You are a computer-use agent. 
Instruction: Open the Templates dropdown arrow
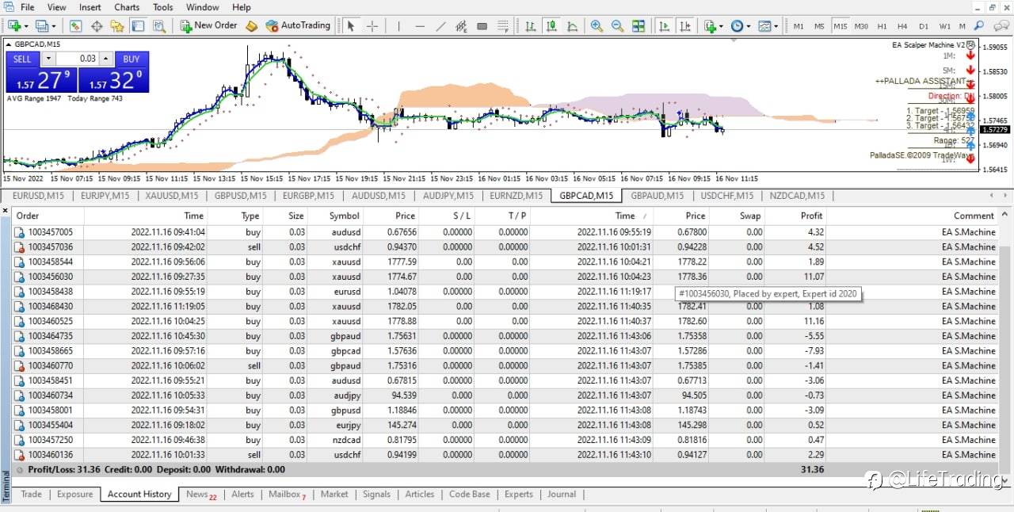coord(776,26)
